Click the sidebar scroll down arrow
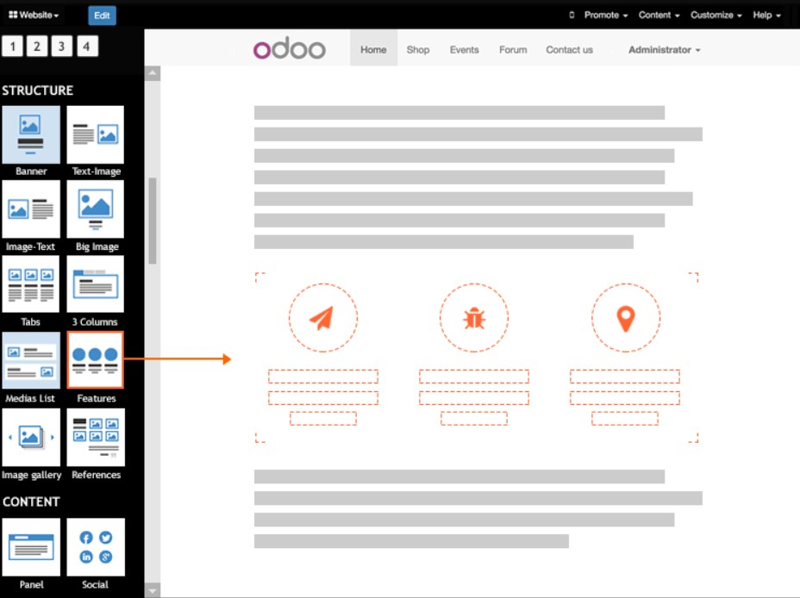 pyautogui.click(x=153, y=590)
